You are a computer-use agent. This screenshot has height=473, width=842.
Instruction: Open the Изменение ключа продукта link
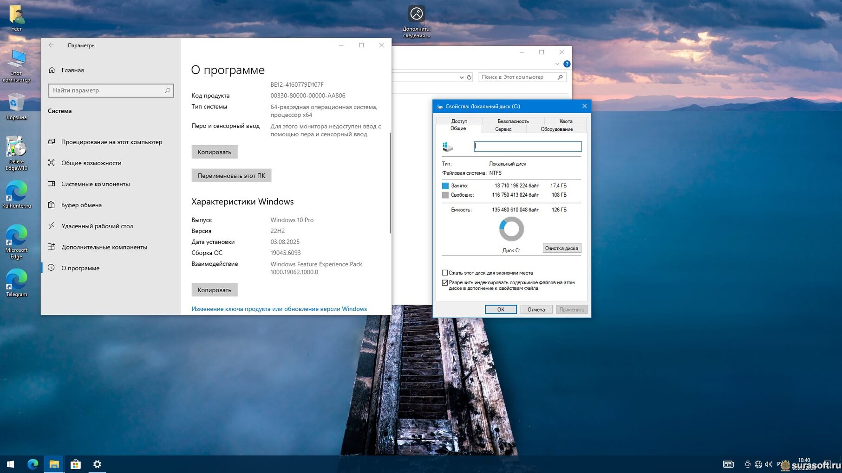coord(279,309)
